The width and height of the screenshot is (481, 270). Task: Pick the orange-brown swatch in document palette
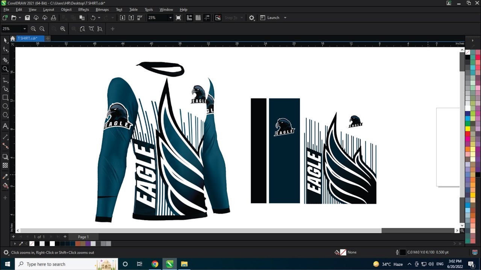(78, 244)
